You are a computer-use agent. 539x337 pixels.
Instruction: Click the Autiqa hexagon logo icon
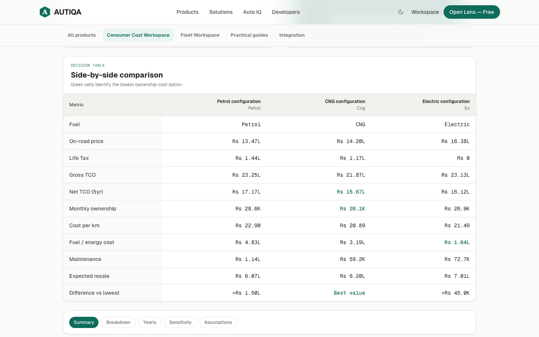(45, 12)
